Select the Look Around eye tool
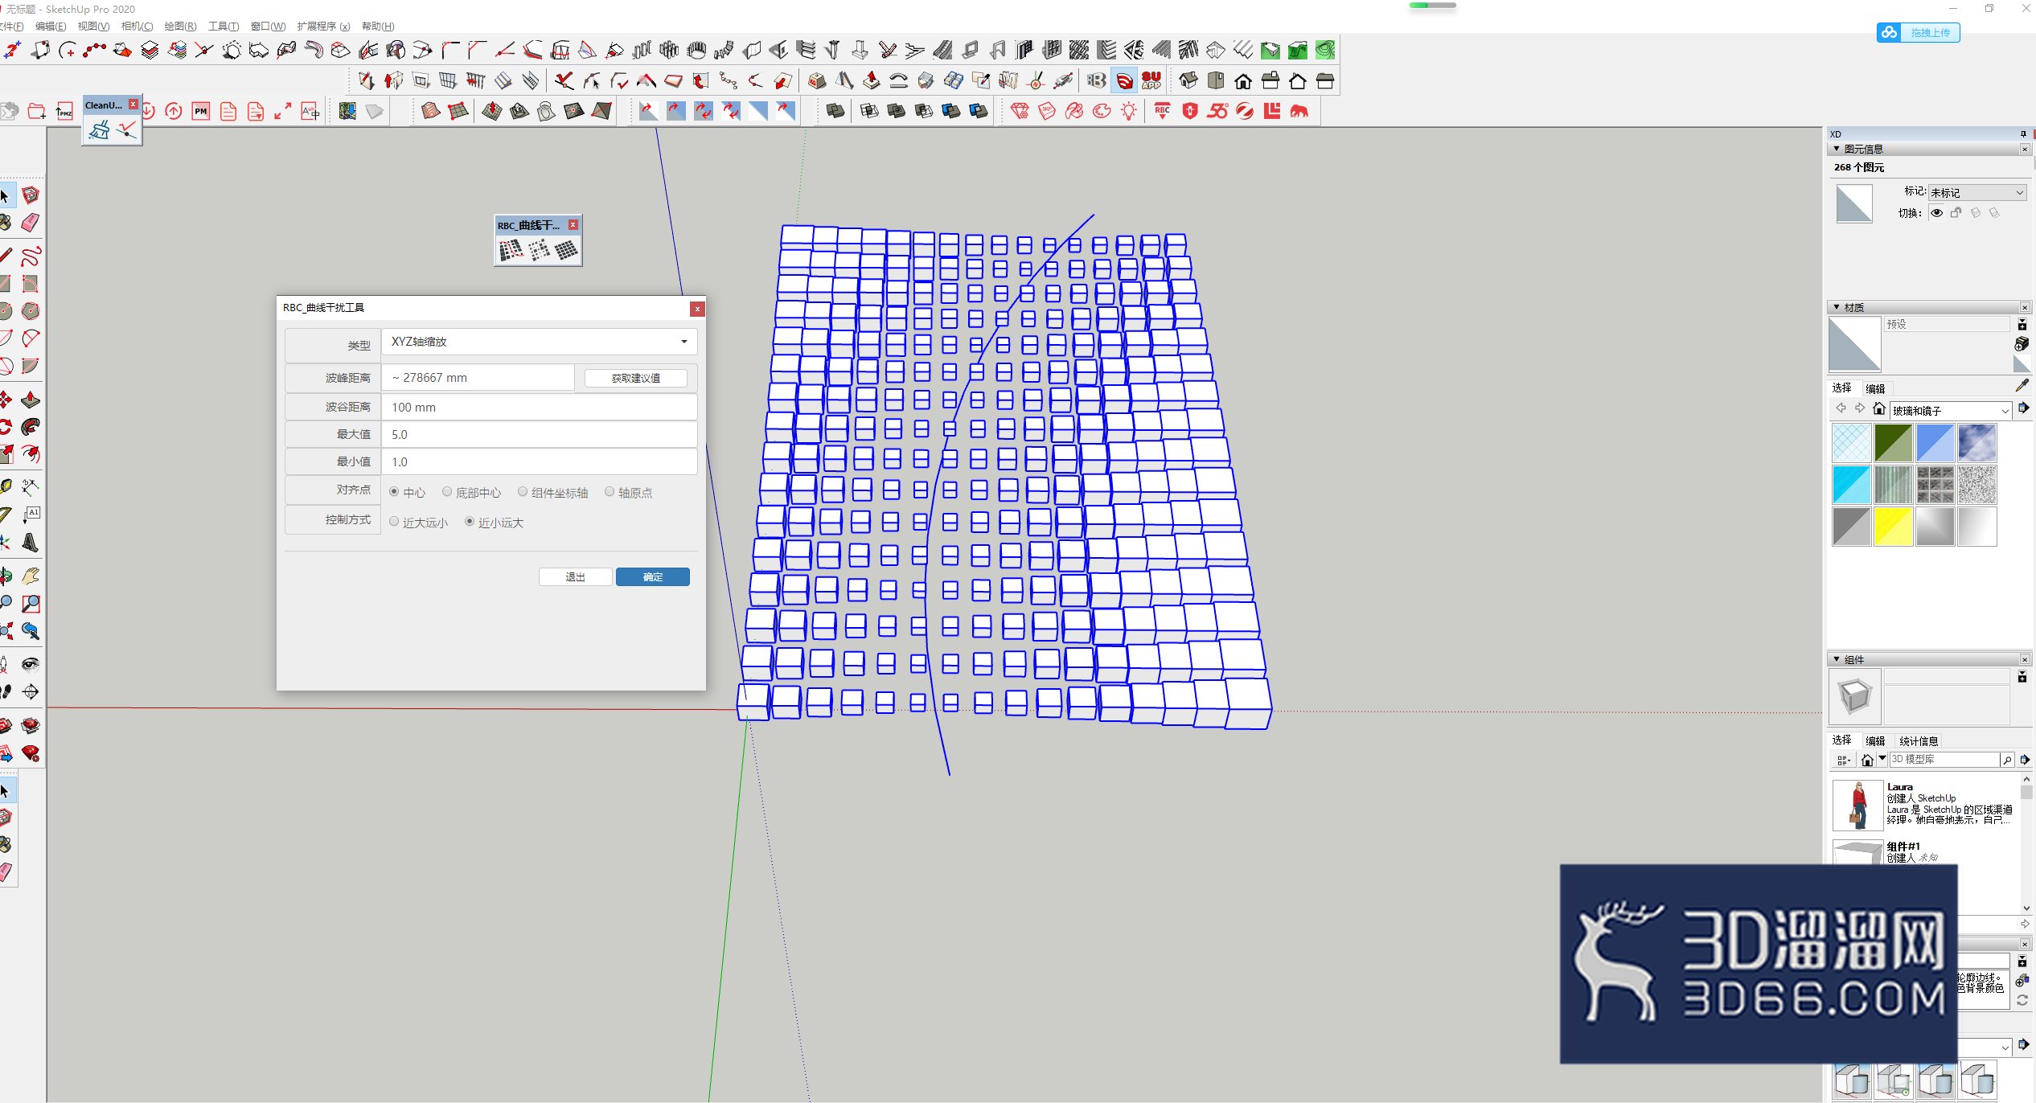 (31, 664)
